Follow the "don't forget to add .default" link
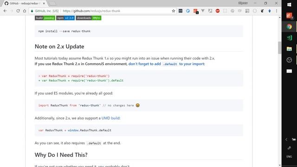297x167 pixels. coord(167,64)
